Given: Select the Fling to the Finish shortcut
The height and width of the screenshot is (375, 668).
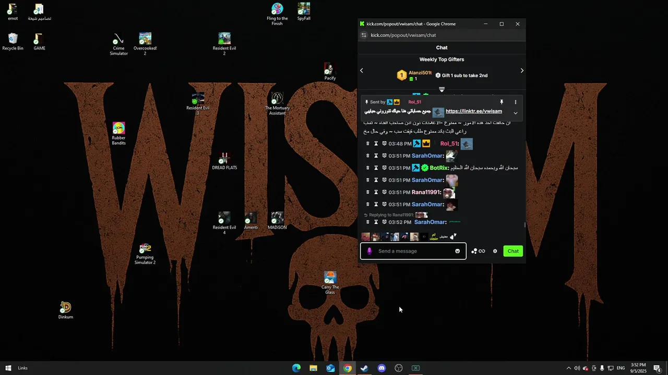Looking at the screenshot, I should click(x=277, y=15).
